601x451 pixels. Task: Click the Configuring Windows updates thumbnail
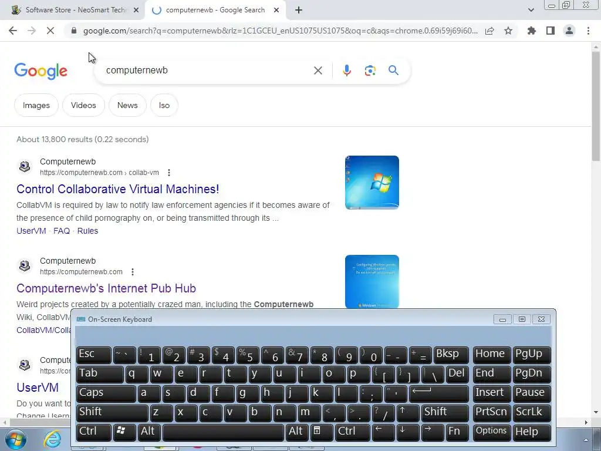[x=372, y=281]
